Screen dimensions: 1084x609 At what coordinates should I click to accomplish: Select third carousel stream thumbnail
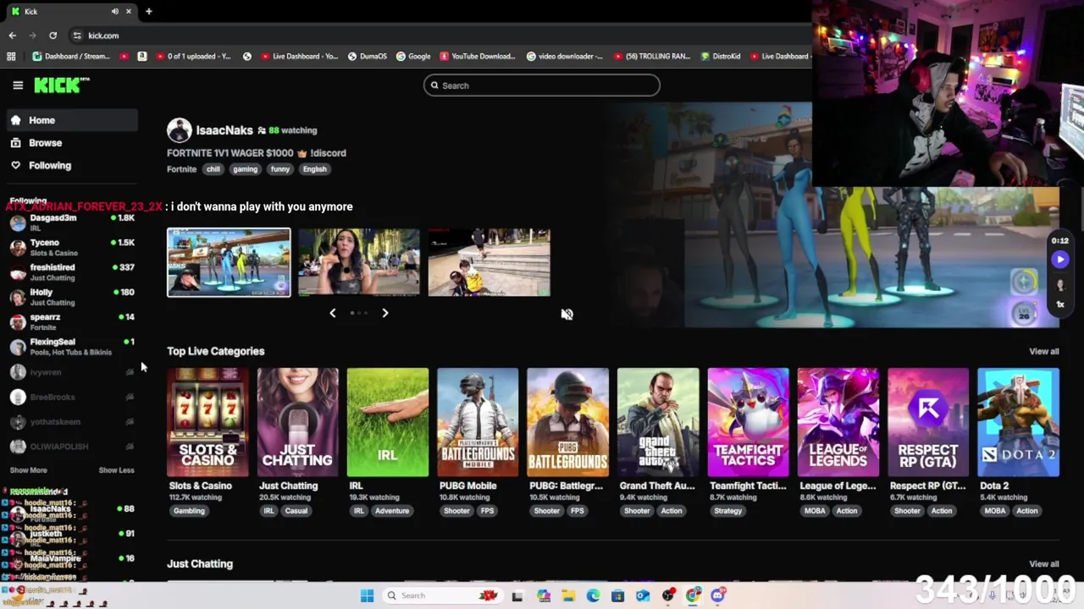pyautogui.click(x=489, y=262)
